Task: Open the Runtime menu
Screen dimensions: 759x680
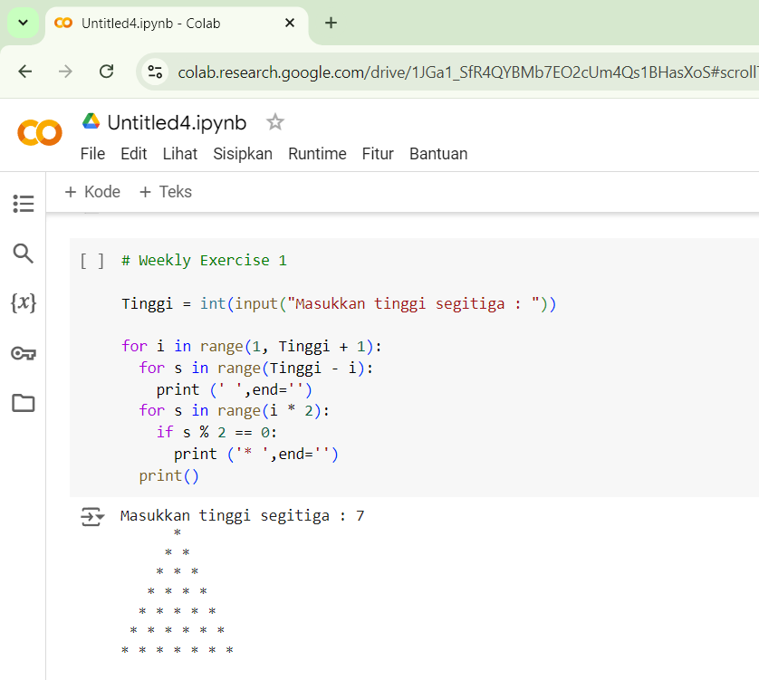Action: [x=317, y=154]
